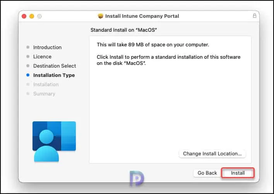Open Change Install Location options
The image size is (274, 194).
point(212,154)
